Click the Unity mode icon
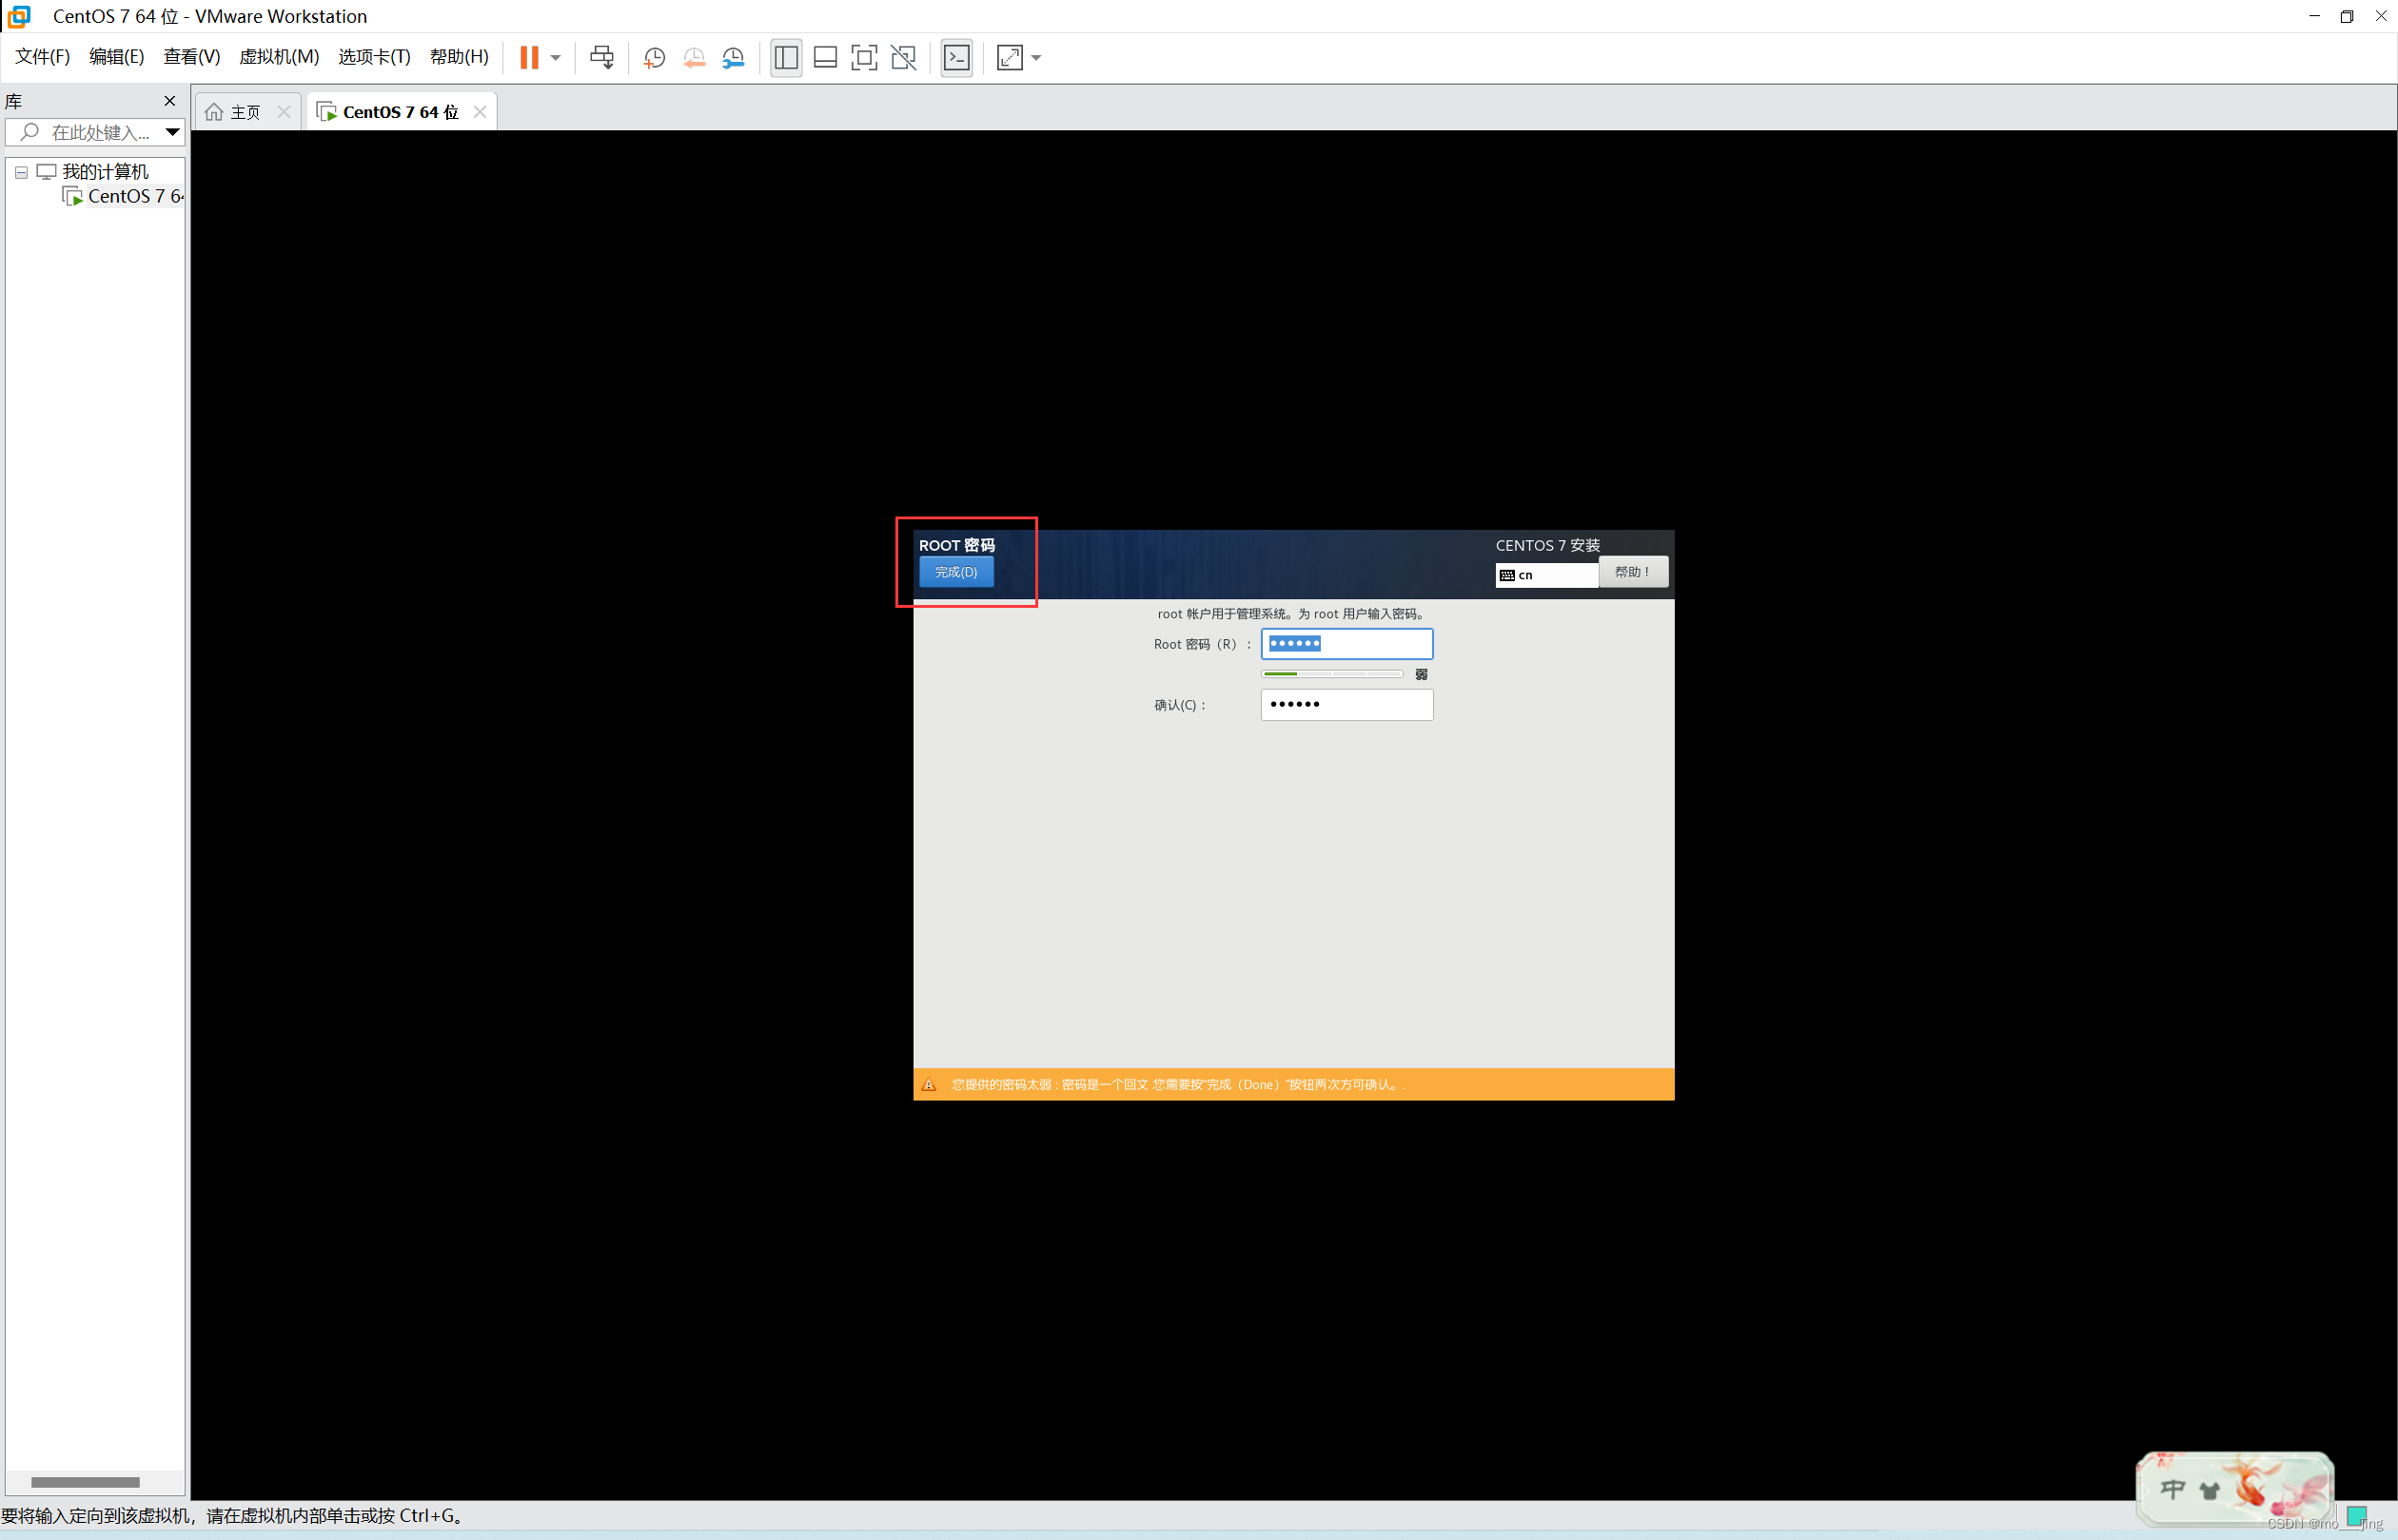 click(903, 57)
